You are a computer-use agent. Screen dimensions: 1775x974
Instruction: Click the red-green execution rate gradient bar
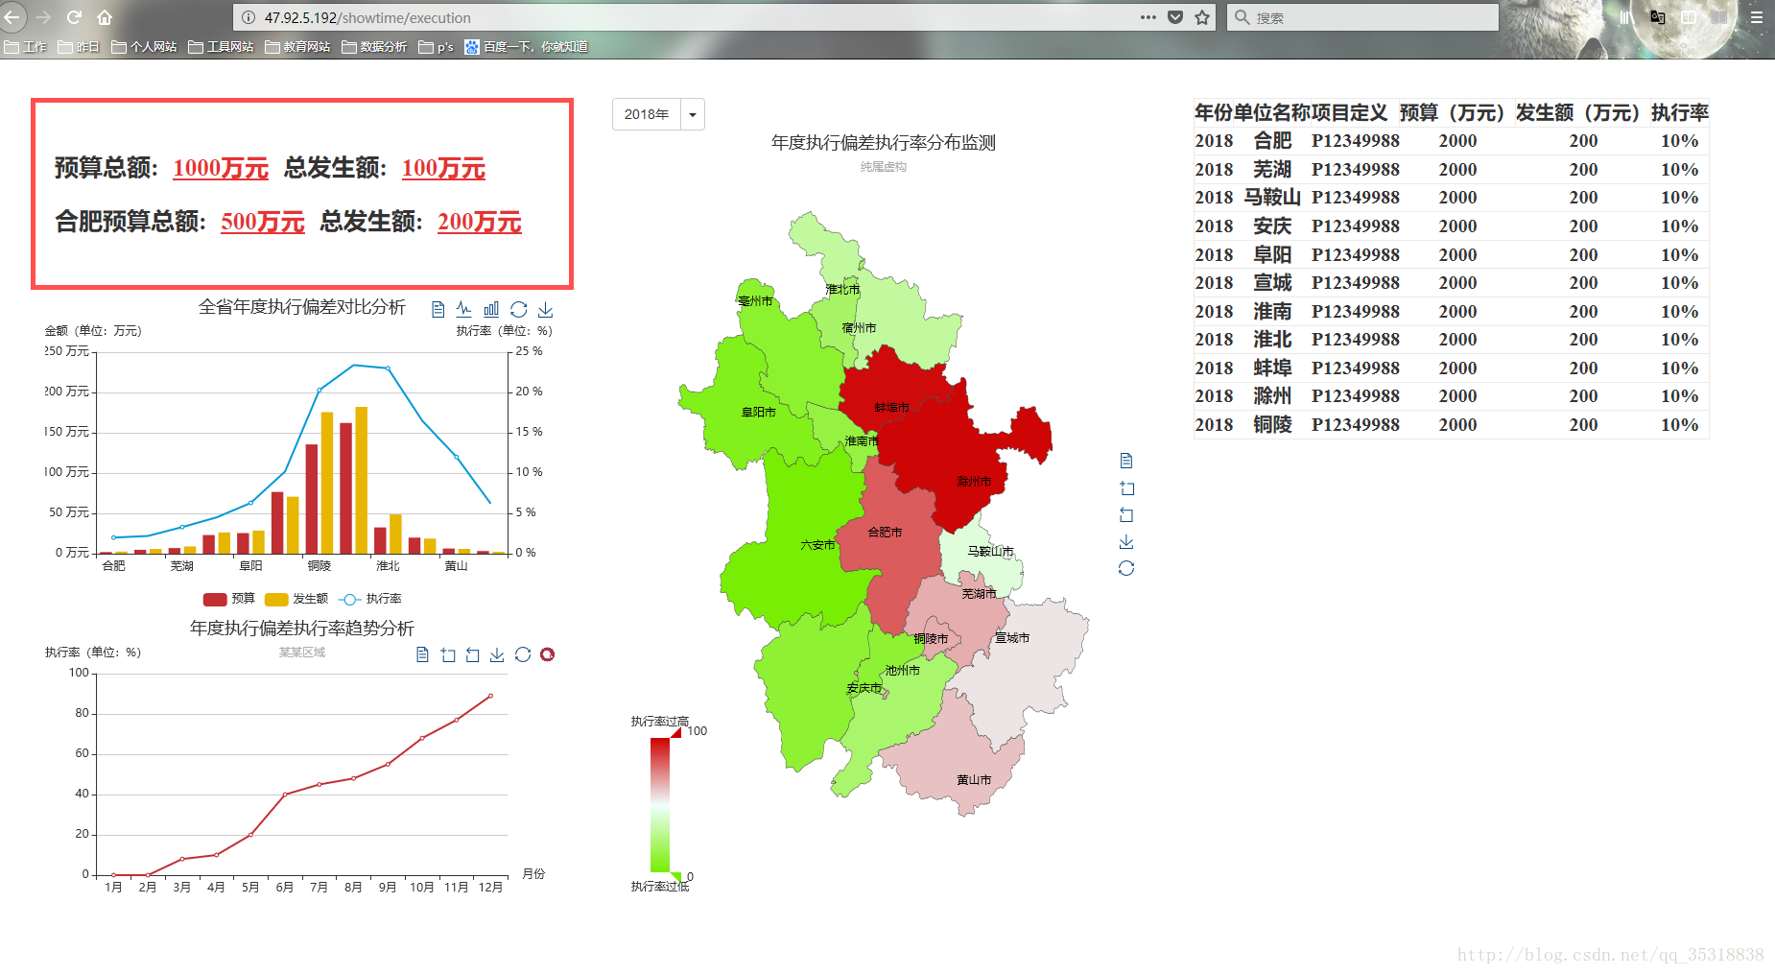tap(661, 804)
